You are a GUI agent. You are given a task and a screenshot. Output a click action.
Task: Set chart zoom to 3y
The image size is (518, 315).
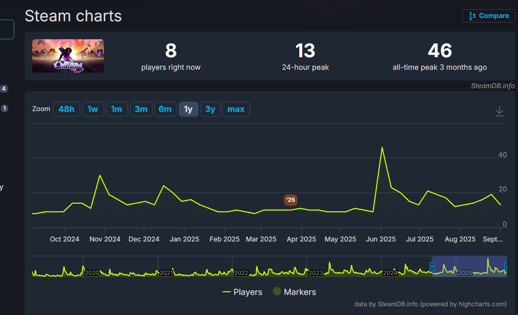(210, 109)
